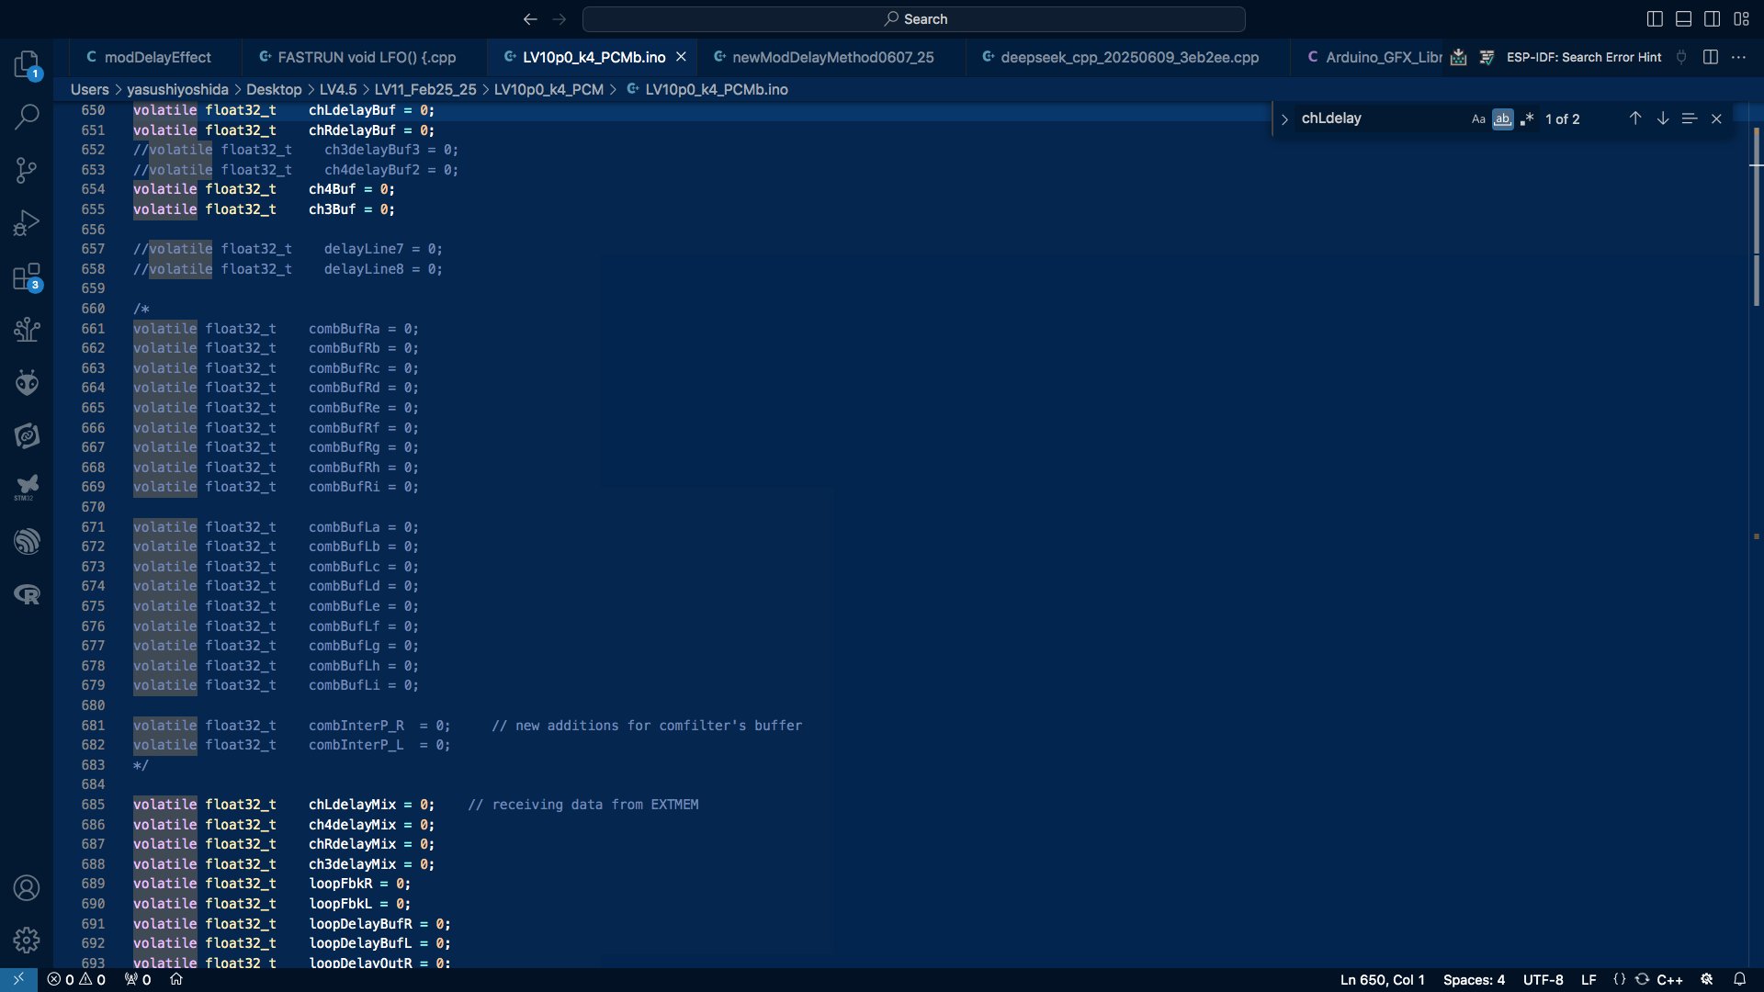Expand the replace field with the find widget chevron
This screenshot has width=1764, height=992.
coord(1284,119)
